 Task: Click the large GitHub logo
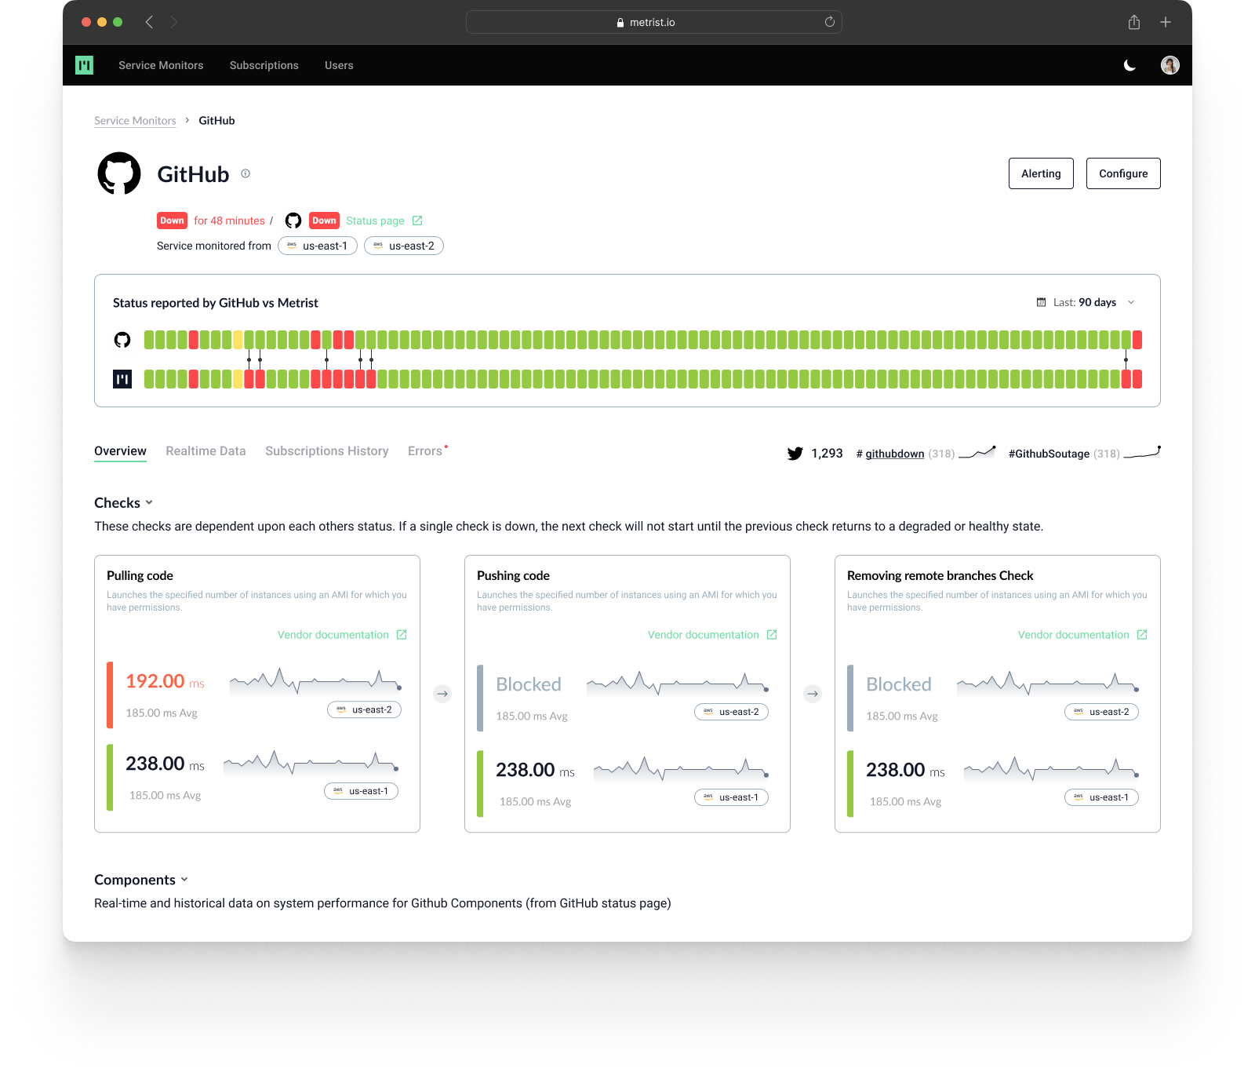(119, 173)
